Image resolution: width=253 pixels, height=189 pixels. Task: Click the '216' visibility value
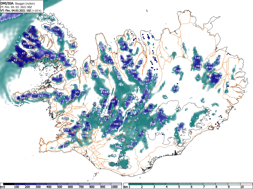click(x=176, y=89)
